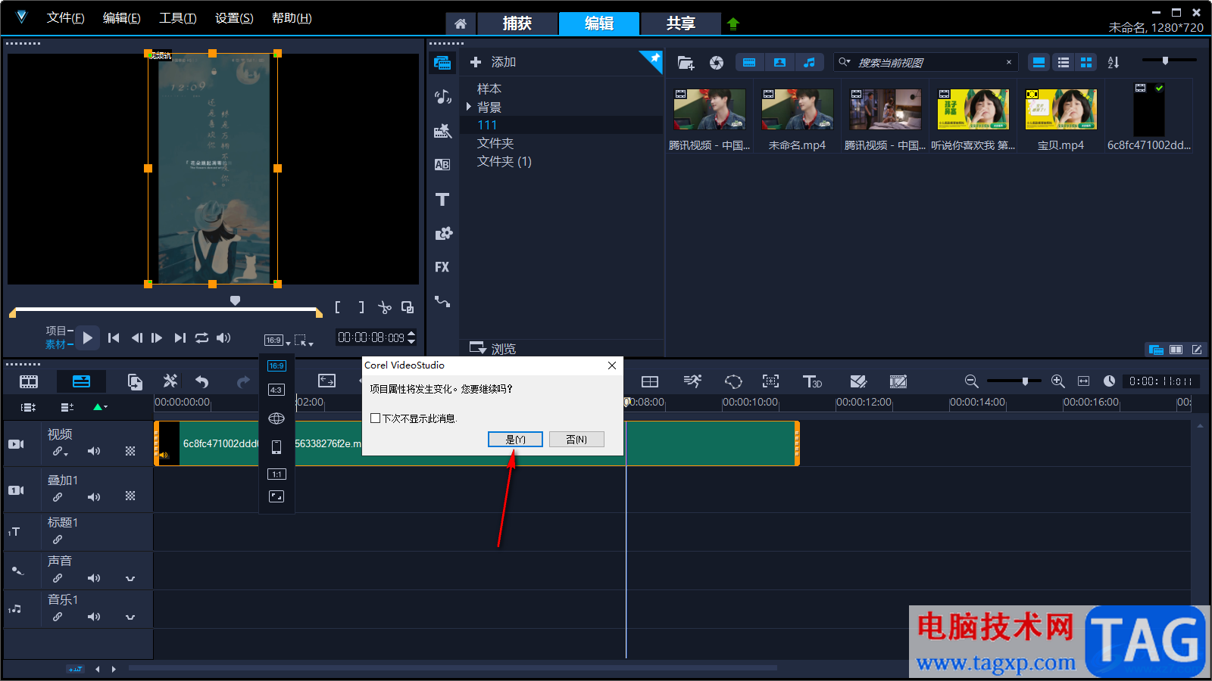The width and height of the screenshot is (1212, 681).
Task: Toggle show videos filter
Action: click(x=749, y=63)
